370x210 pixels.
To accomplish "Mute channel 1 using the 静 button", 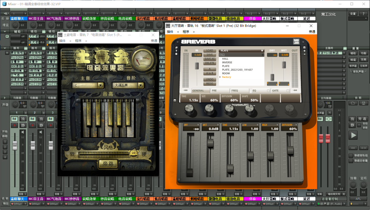I will 23,125.
